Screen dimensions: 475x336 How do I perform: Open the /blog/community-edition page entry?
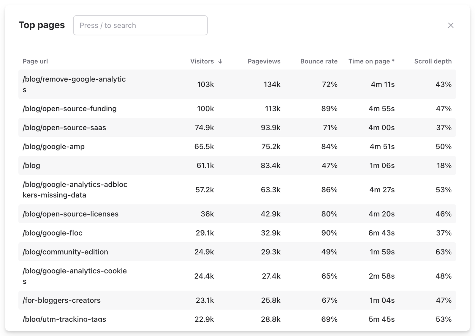coord(66,252)
